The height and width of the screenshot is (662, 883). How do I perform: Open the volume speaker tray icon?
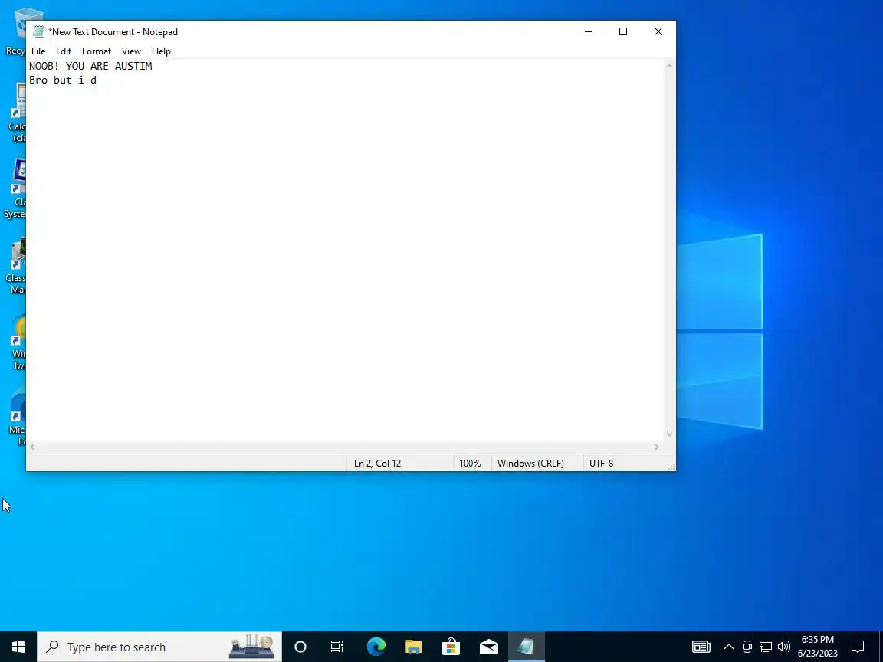click(x=783, y=647)
